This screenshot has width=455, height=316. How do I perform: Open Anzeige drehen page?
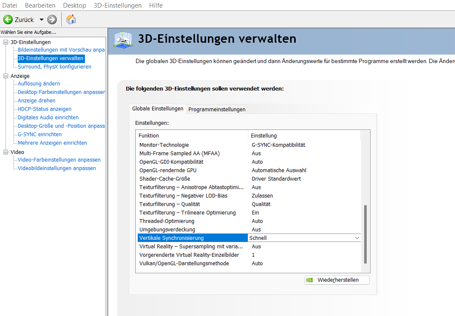pos(37,101)
